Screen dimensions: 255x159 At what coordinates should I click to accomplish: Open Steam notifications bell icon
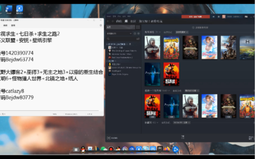coord(218,16)
